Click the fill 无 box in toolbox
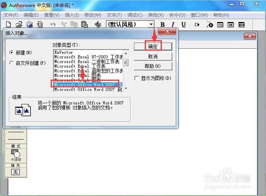266x196 pixels. tap(15, 172)
